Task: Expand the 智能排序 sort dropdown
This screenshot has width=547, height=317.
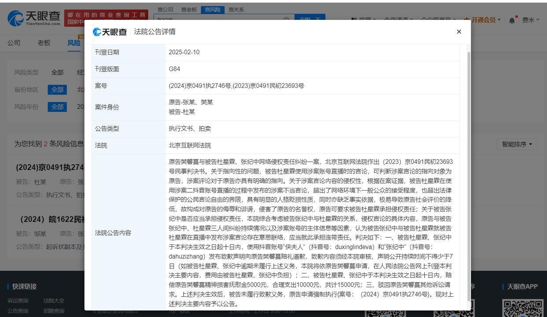Action: (x=517, y=144)
